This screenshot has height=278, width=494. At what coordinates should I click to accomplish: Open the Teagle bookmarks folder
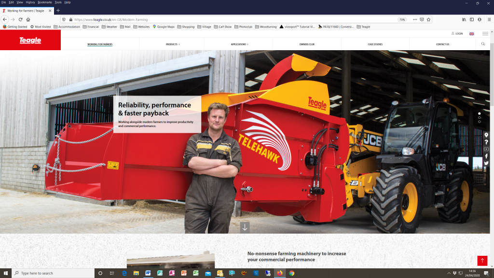click(x=363, y=27)
